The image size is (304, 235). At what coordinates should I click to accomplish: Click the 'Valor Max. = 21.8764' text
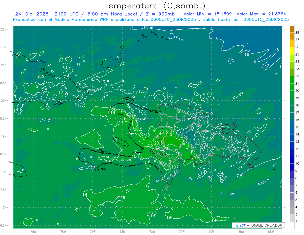tap(261, 14)
